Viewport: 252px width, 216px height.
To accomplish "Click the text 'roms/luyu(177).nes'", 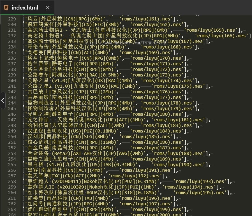I will pyautogui.click(x=157, y=97).
